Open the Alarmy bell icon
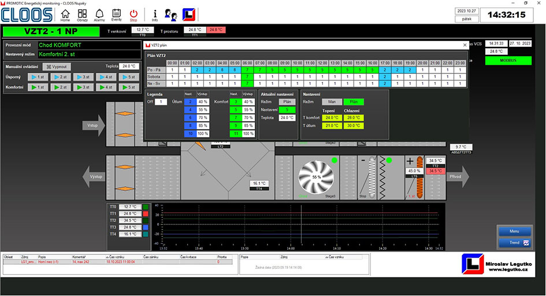546x296 pixels. (x=99, y=14)
